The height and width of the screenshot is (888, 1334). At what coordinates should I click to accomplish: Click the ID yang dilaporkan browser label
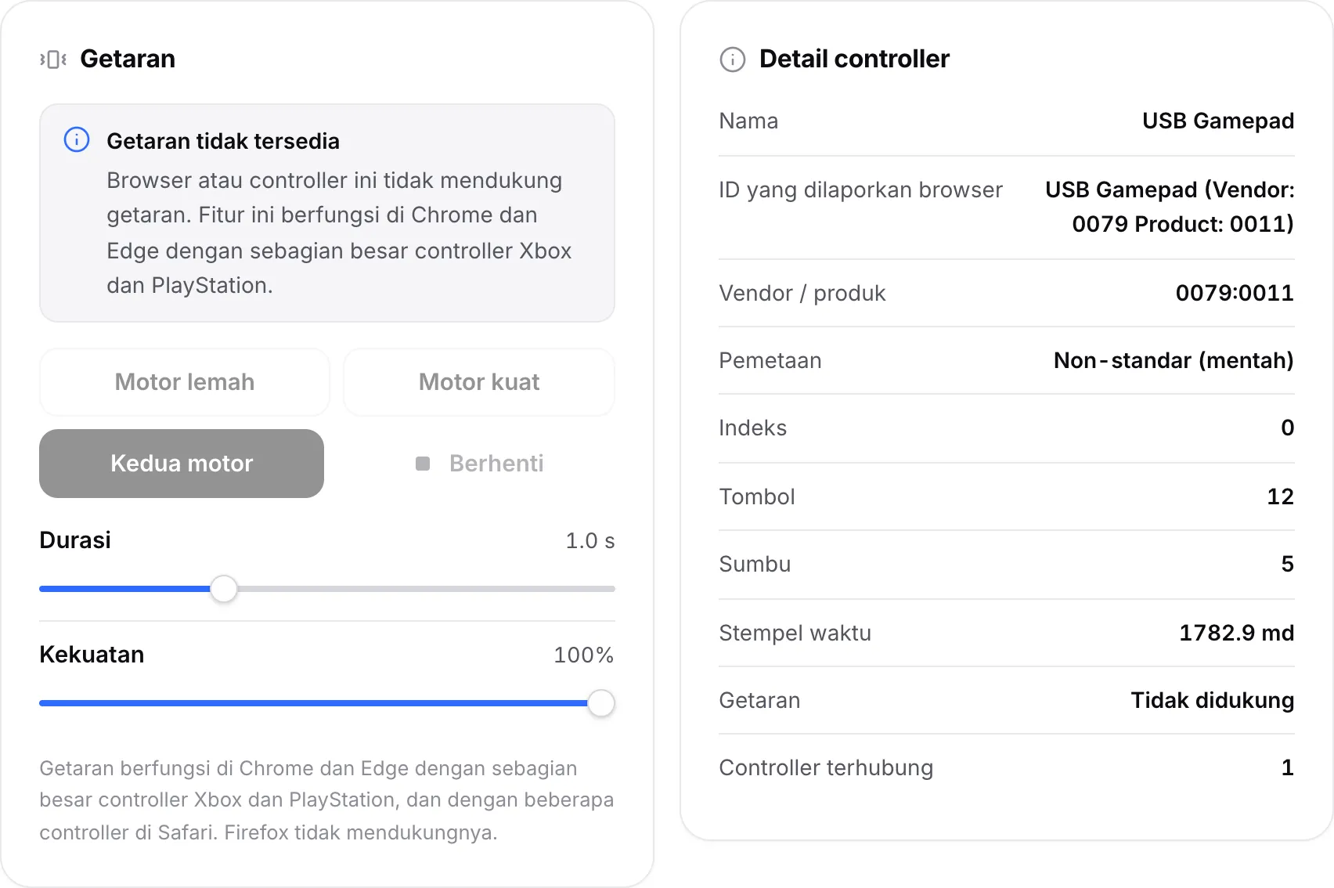click(x=860, y=190)
